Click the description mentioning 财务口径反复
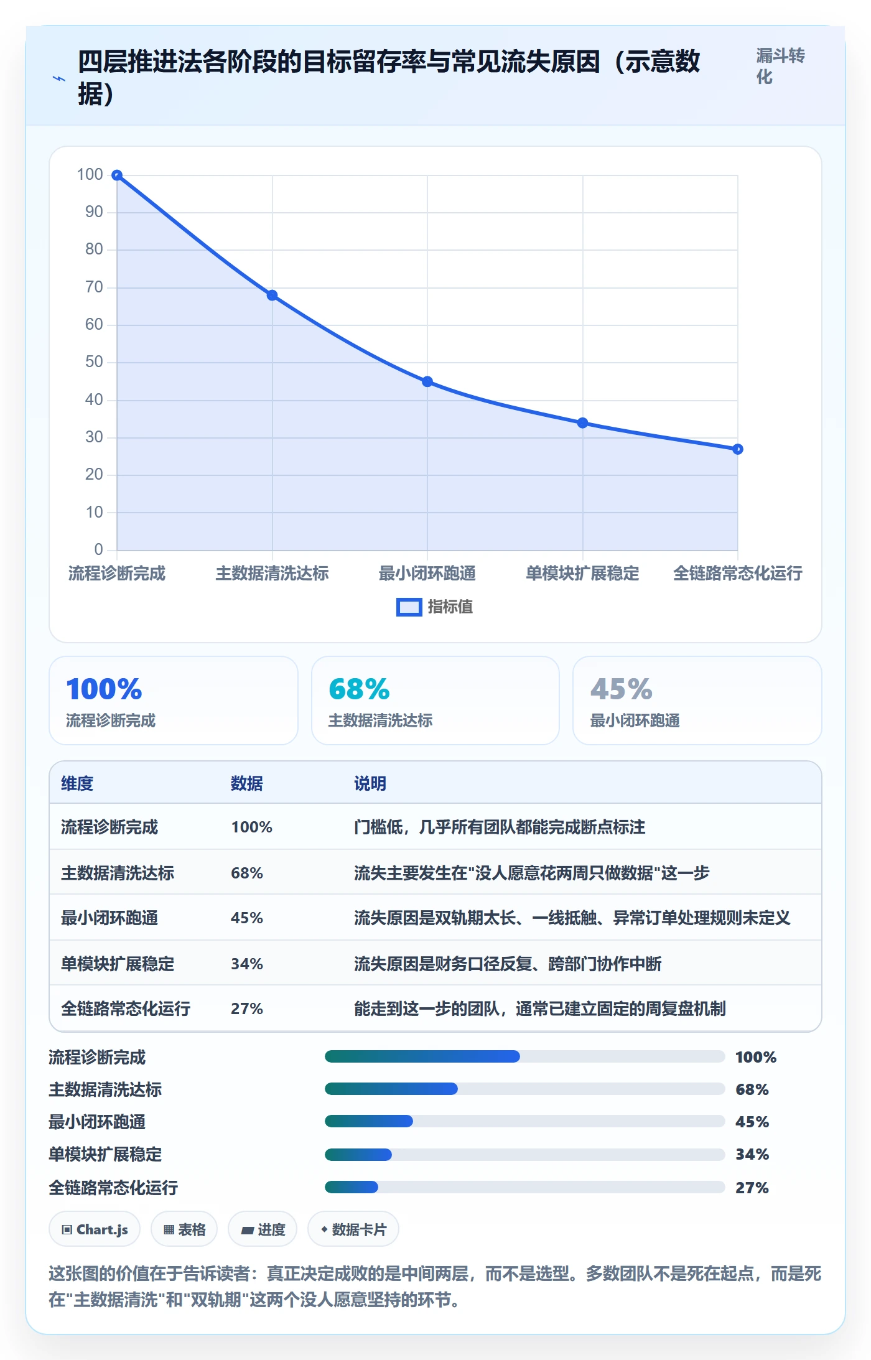Viewport: 871px width, 1360px height. (x=508, y=964)
